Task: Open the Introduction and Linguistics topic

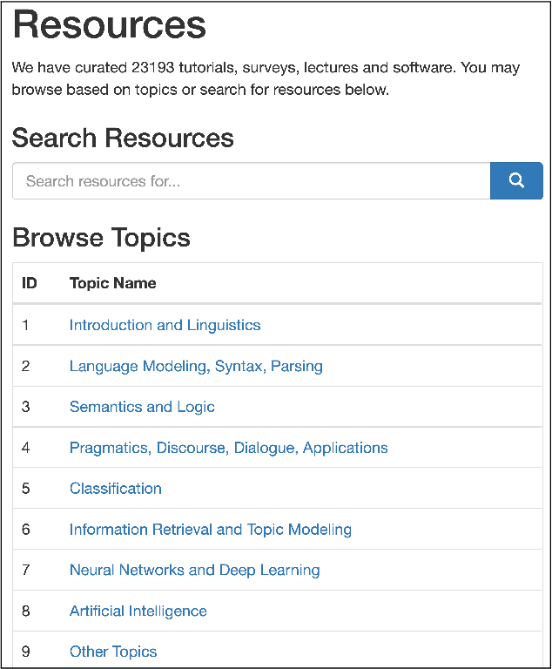Action: (x=165, y=325)
